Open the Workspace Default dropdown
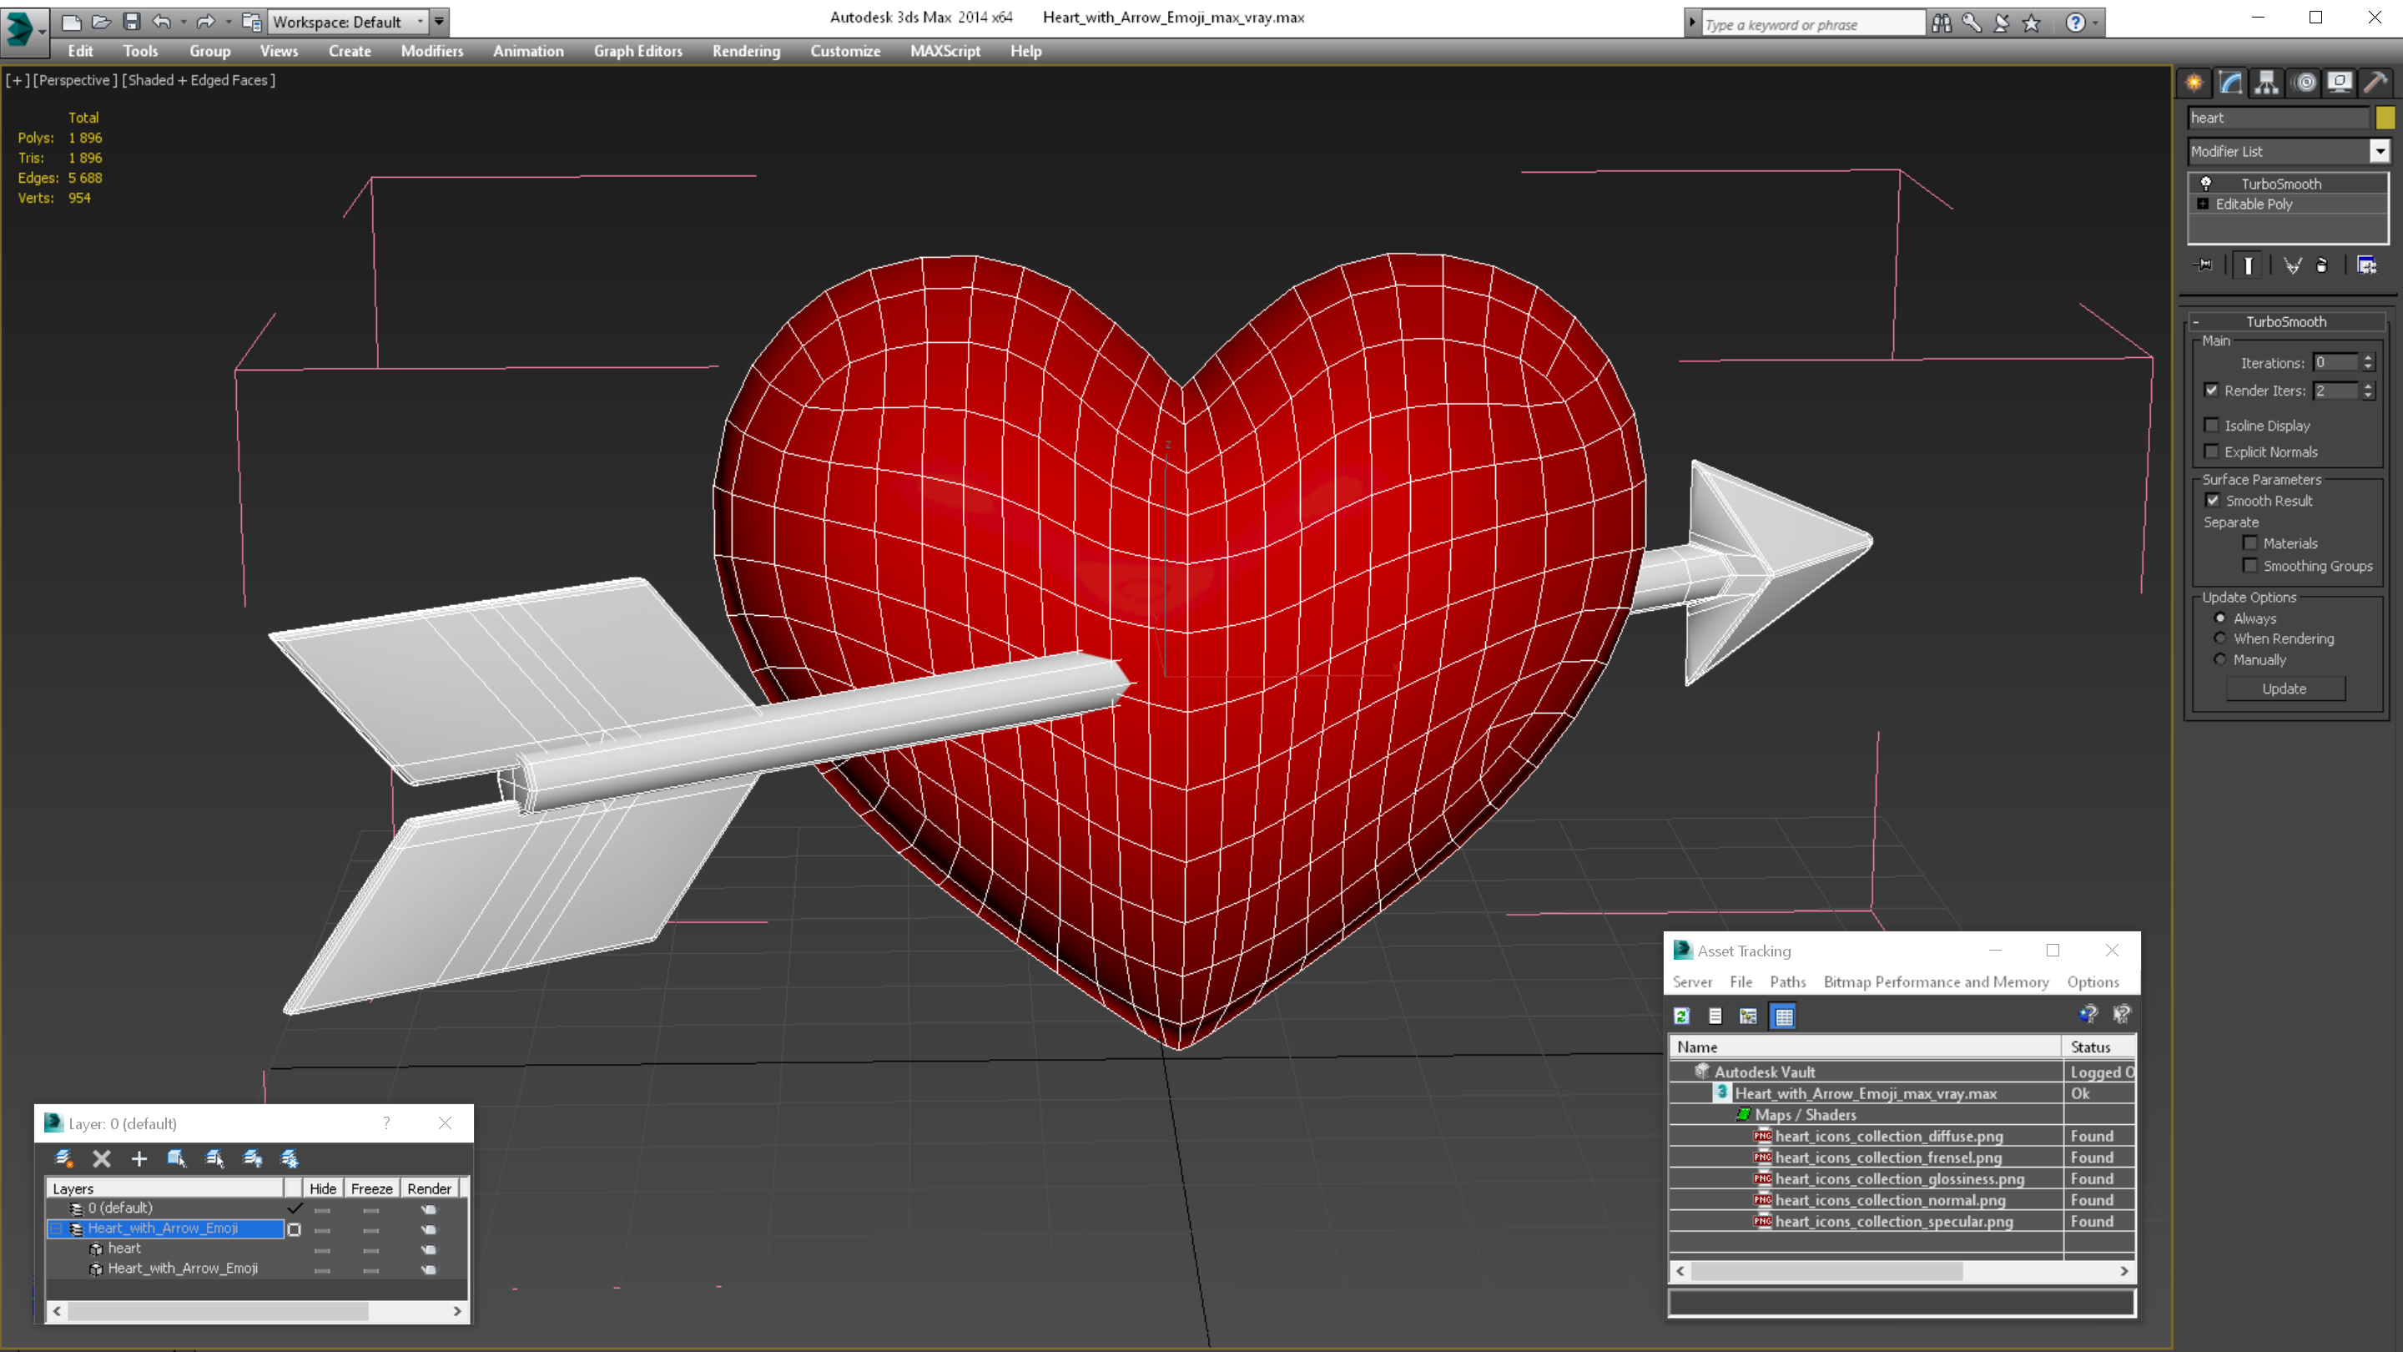Image resolution: width=2403 pixels, height=1352 pixels. [x=420, y=22]
